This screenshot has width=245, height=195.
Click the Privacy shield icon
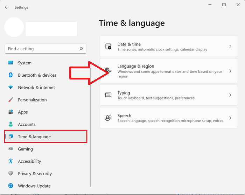click(x=10, y=173)
